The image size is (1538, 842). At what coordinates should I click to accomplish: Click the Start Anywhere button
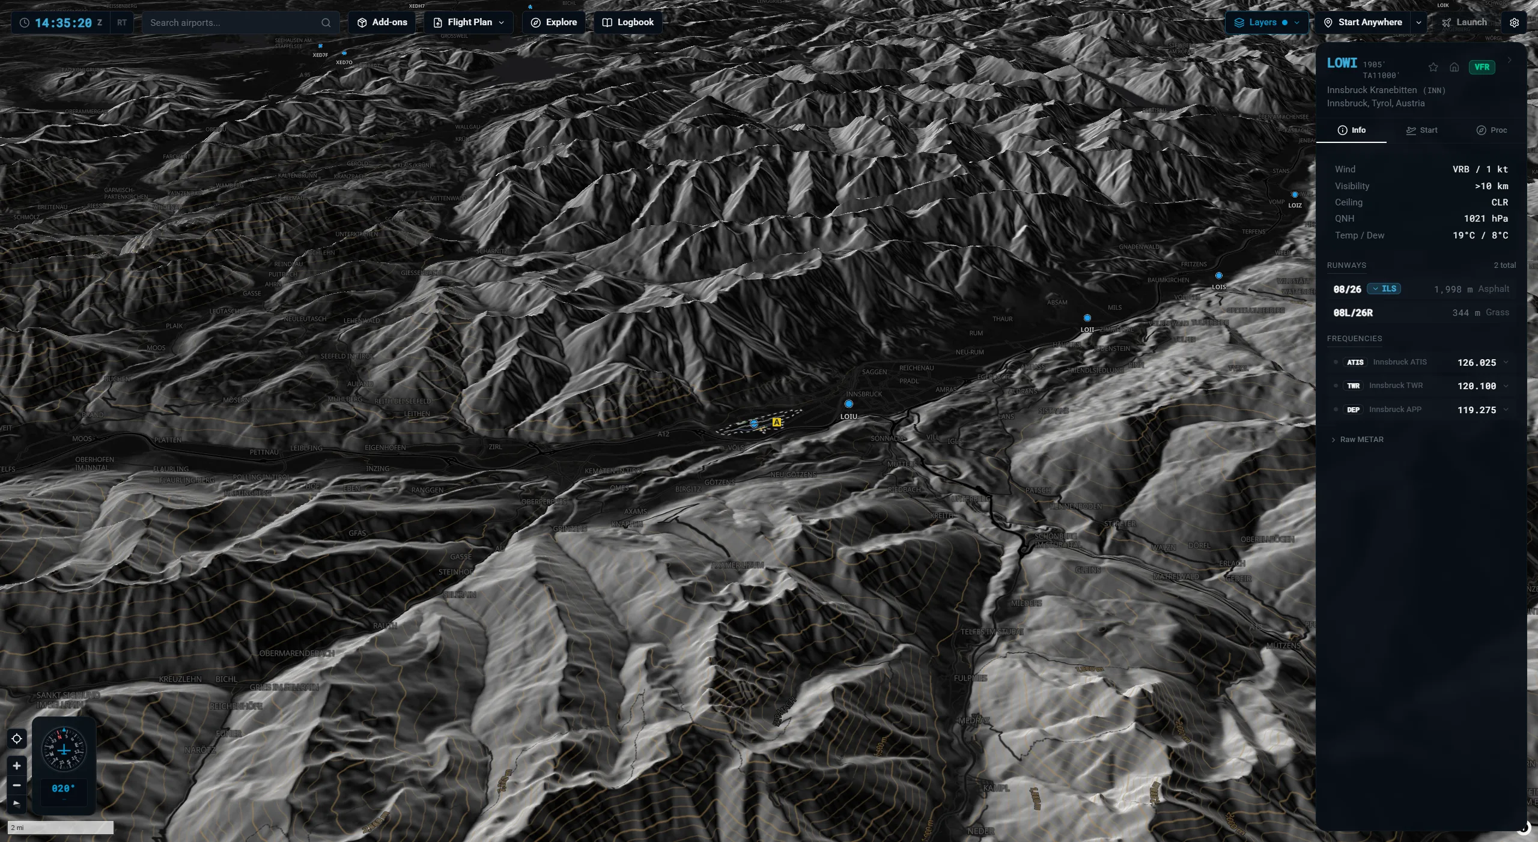(1363, 23)
